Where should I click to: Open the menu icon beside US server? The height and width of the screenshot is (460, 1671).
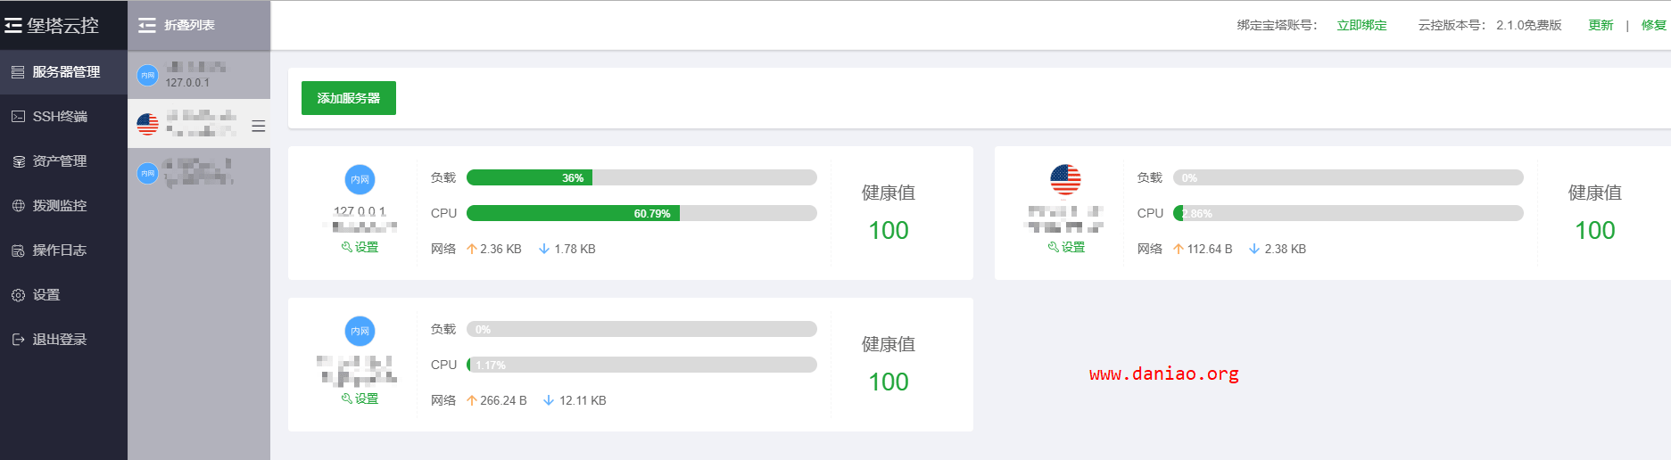[259, 126]
